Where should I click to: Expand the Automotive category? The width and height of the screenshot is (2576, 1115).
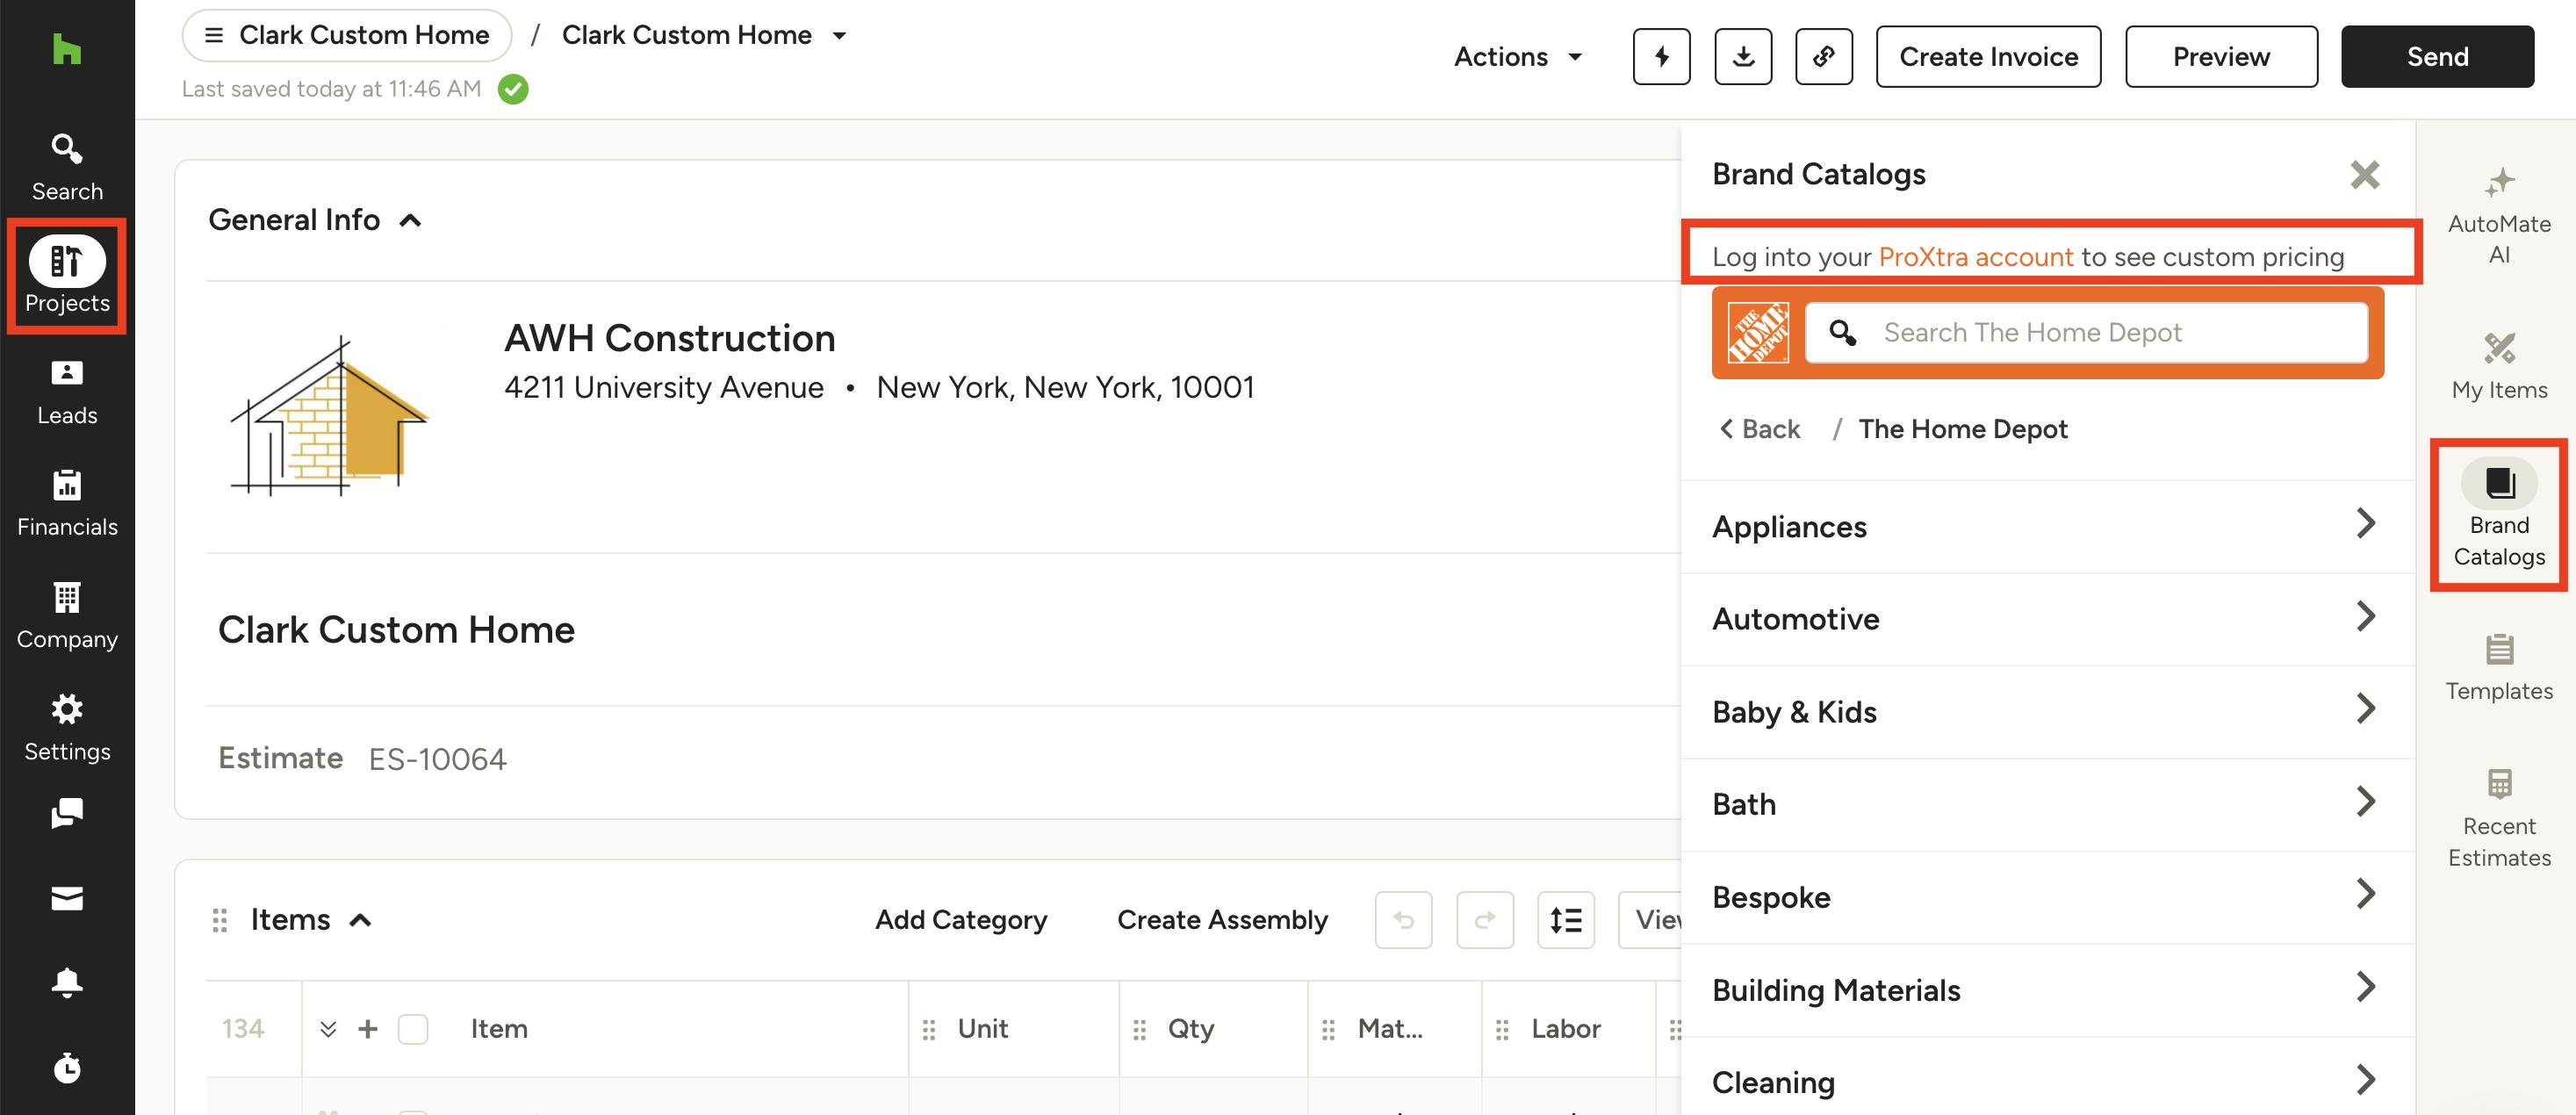[x=2047, y=619]
